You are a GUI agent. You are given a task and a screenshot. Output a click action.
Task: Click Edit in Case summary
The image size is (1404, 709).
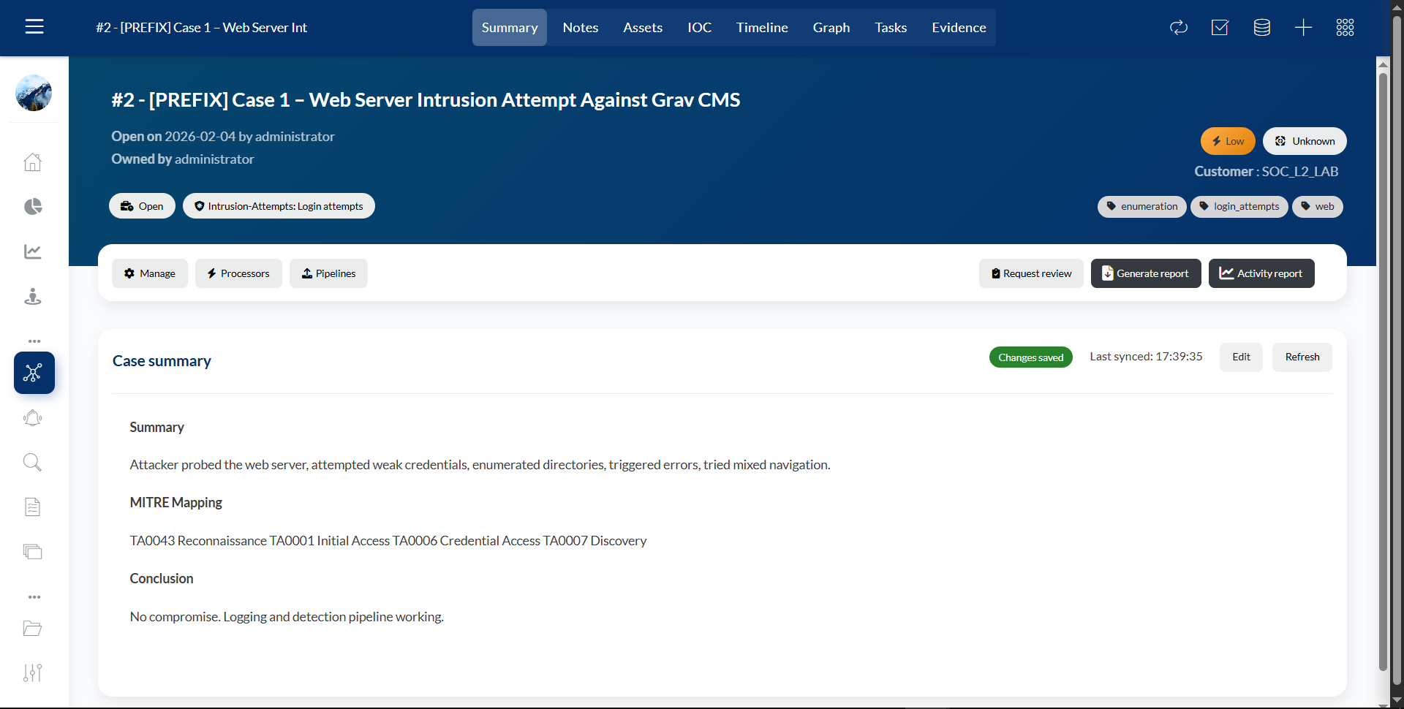1241,357
